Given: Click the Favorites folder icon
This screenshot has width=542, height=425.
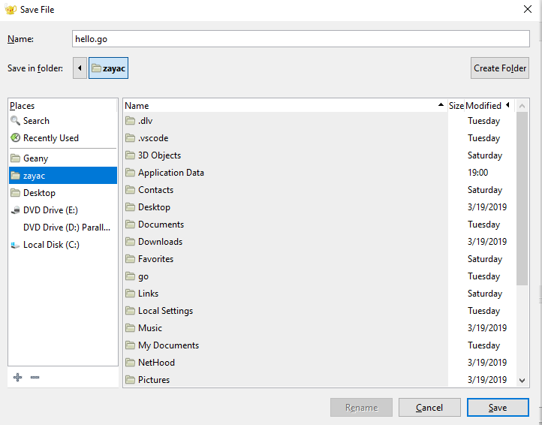Looking at the screenshot, I should (x=131, y=259).
